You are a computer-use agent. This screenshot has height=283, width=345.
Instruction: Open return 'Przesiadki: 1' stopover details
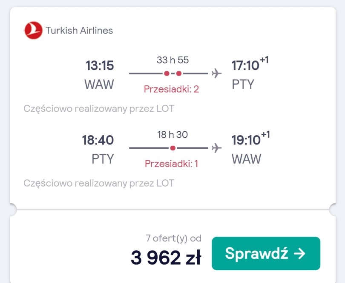171,164
